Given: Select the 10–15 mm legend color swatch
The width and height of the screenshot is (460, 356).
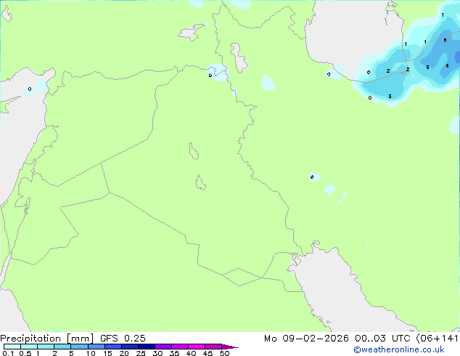Looking at the screenshot, I should (x=96, y=347).
